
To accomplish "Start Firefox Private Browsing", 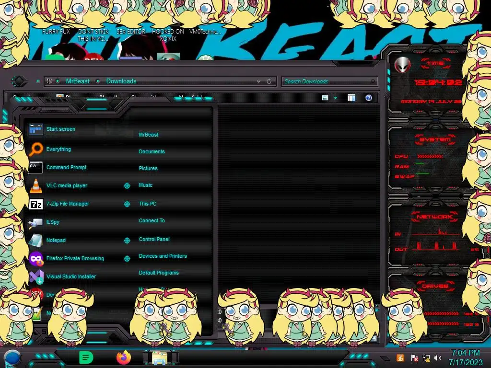I will tap(66, 258).
